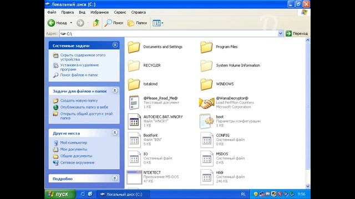The width and height of the screenshot is (355, 199).
Task: Click Локальный диск (C:) taskbar button
Action: [123, 194]
